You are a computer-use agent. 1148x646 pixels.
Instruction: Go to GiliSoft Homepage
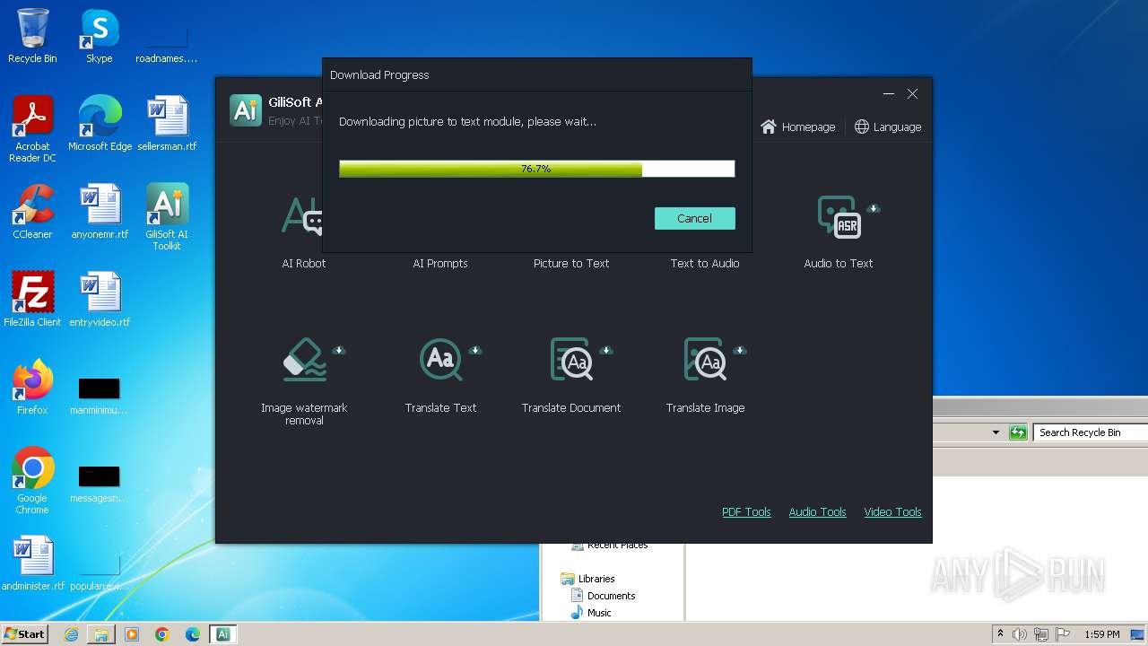(798, 127)
